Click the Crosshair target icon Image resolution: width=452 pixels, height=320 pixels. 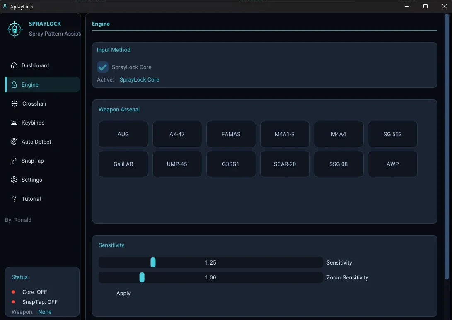coord(15,103)
